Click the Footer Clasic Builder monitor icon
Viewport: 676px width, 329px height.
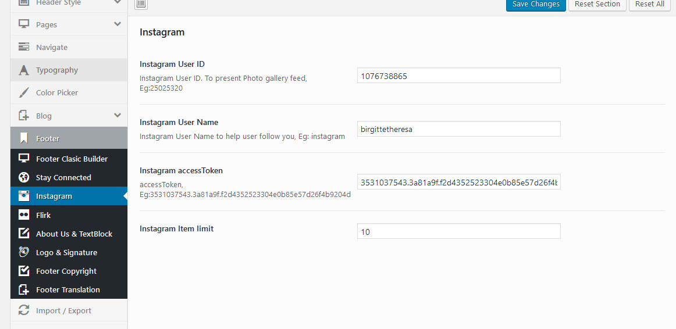(24, 159)
